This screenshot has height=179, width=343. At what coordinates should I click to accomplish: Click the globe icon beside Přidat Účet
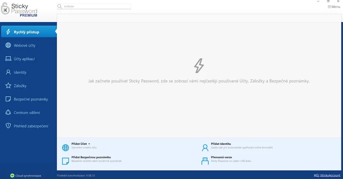tap(65, 147)
